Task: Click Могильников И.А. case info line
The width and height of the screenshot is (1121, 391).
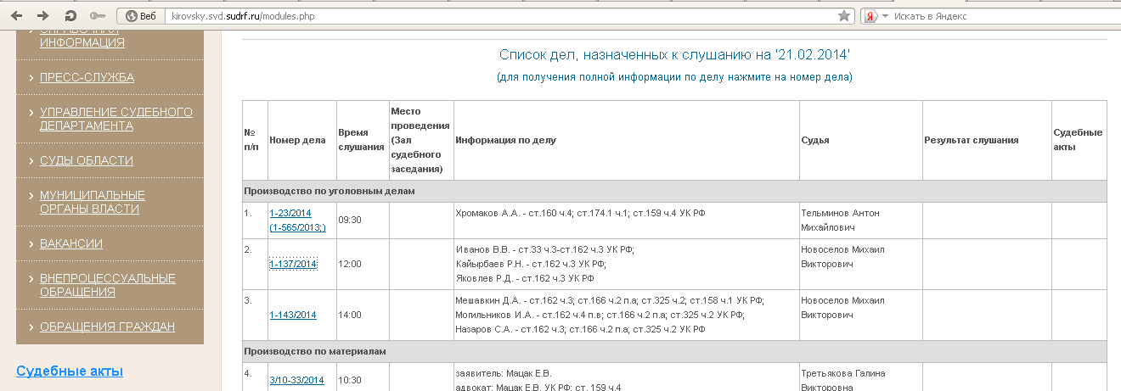Action: 600,315
